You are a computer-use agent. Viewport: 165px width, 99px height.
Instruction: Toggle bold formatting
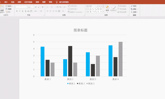(x=17, y=11)
